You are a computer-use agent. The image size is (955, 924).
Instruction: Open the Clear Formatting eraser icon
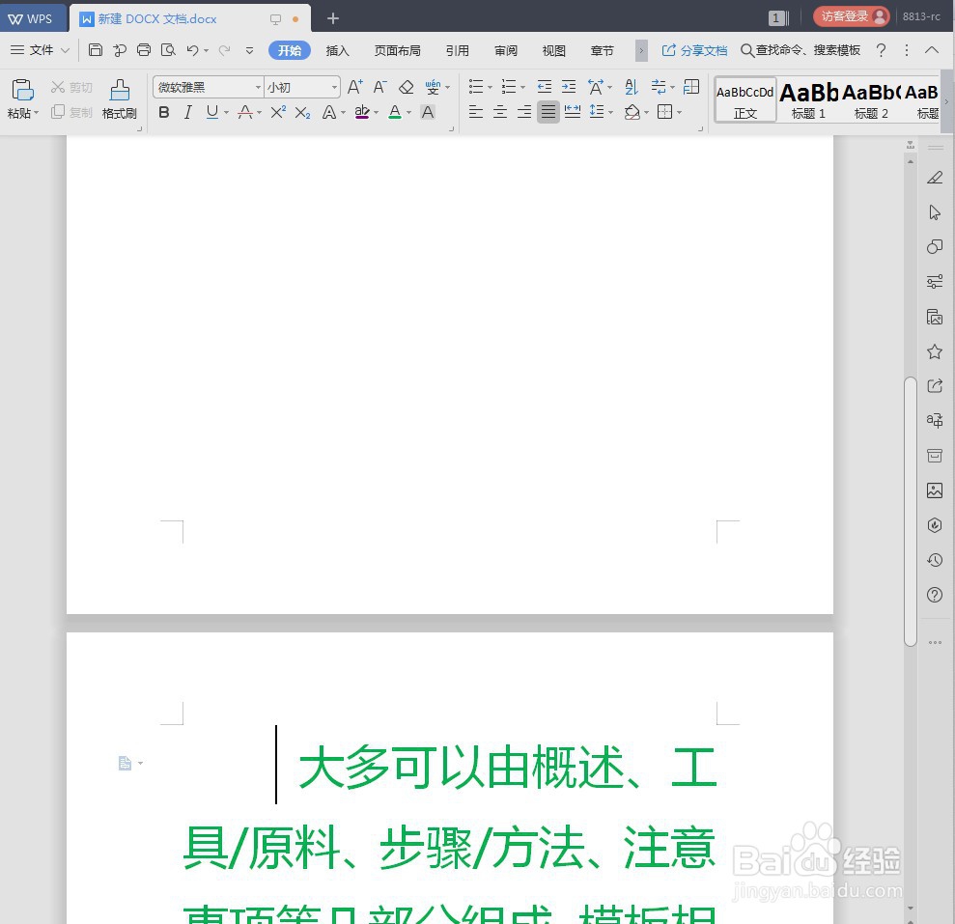[406, 86]
